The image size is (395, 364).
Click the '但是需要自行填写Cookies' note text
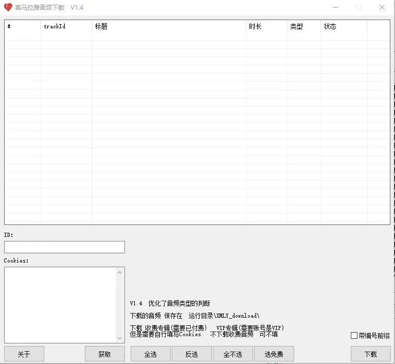click(166, 334)
